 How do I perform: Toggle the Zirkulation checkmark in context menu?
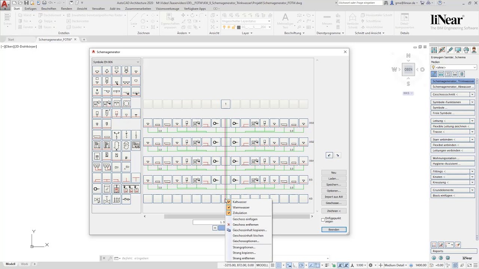point(229,213)
